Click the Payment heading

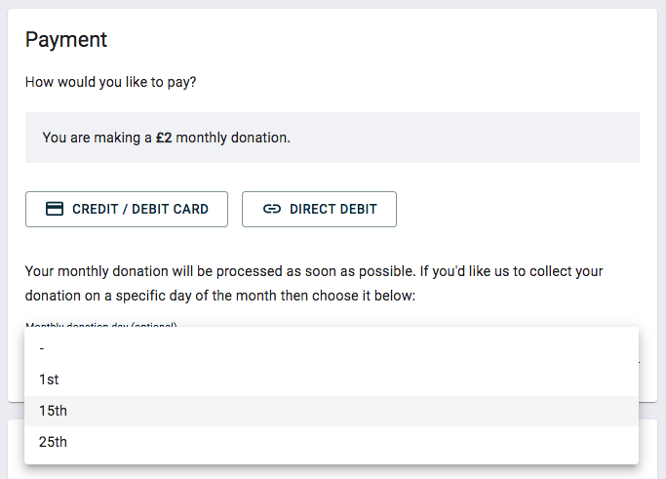pyautogui.click(x=66, y=40)
